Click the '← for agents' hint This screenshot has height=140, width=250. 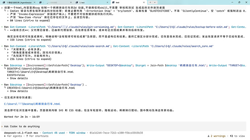point(13,136)
